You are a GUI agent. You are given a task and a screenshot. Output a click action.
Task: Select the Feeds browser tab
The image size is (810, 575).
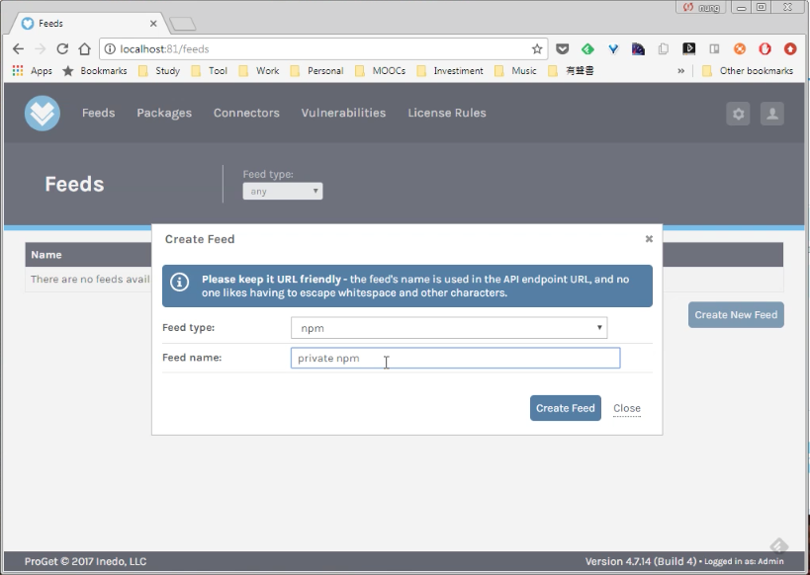(88, 24)
